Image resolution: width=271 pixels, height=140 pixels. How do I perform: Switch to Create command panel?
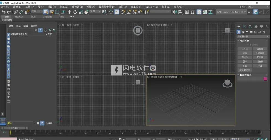pos(239,27)
